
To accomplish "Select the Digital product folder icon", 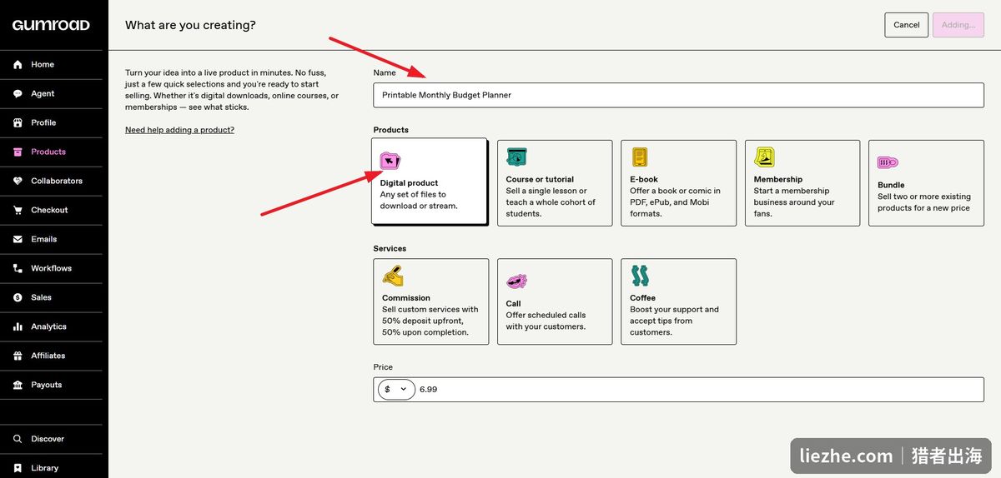I will (390, 161).
